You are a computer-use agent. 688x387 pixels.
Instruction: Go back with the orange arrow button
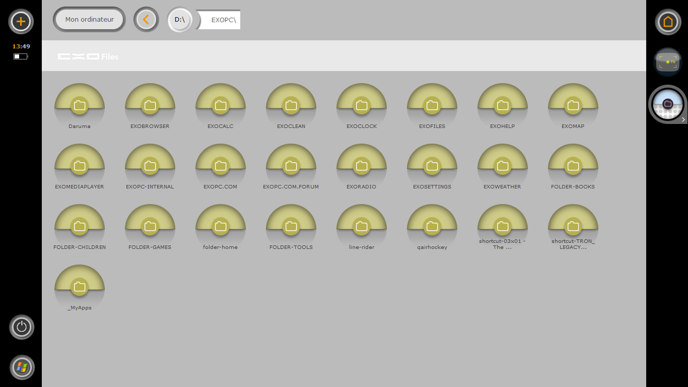146,20
